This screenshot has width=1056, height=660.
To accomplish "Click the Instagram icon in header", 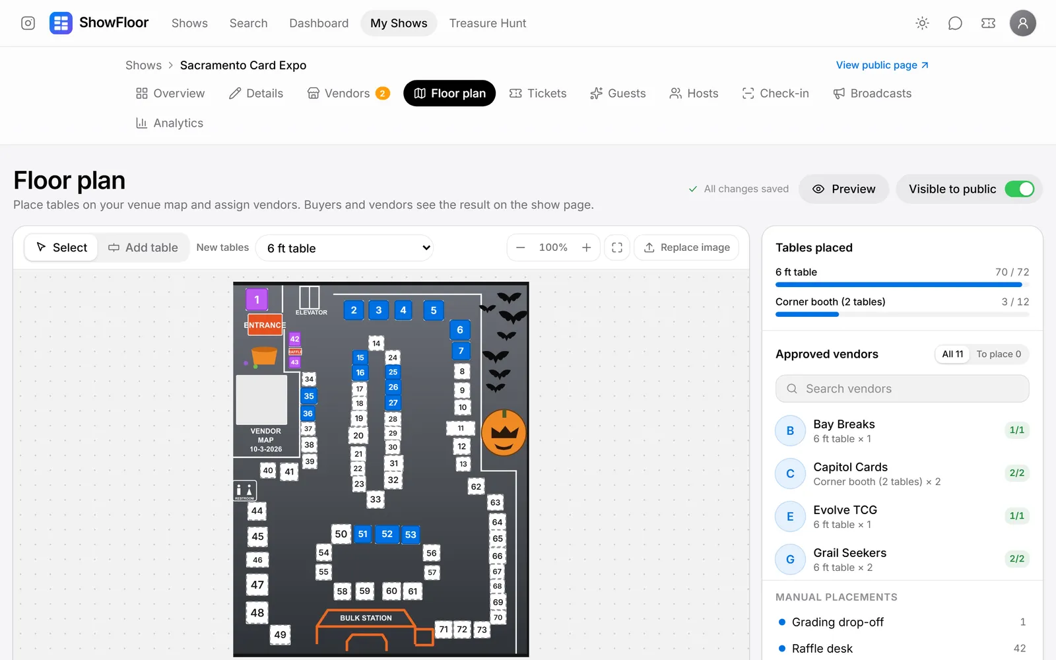I will [28, 23].
